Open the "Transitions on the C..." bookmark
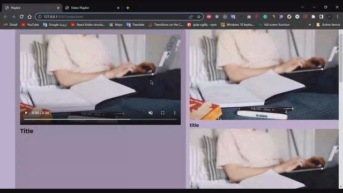 point(166,25)
